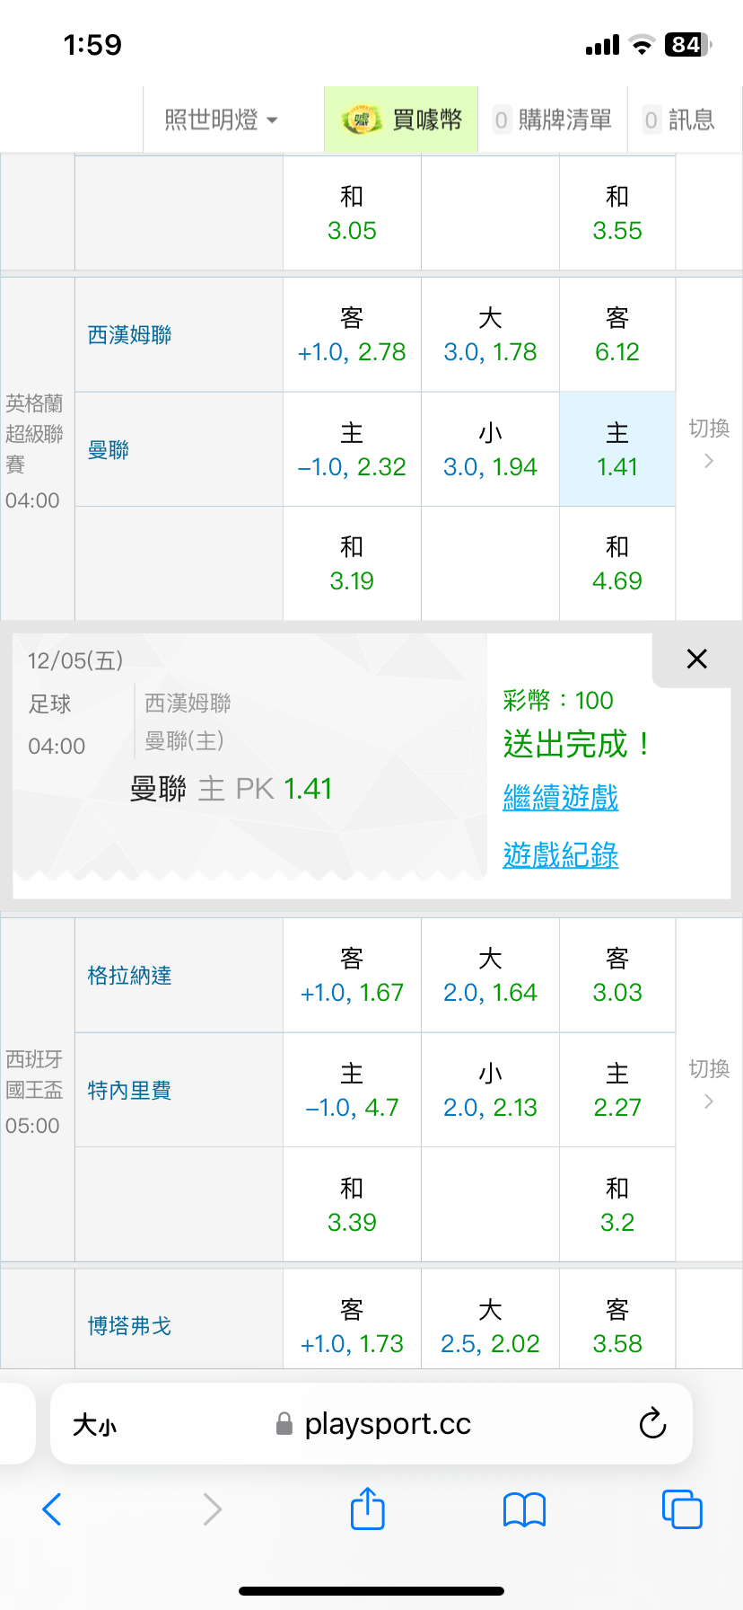Tap Safari forward arrow
Image resolution: width=743 pixels, height=1610 pixels.
tap(212, 1509)
